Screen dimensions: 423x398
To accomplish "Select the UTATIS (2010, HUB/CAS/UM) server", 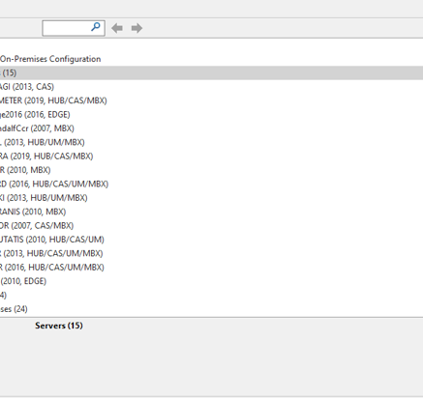I will (x=52, y=239).
